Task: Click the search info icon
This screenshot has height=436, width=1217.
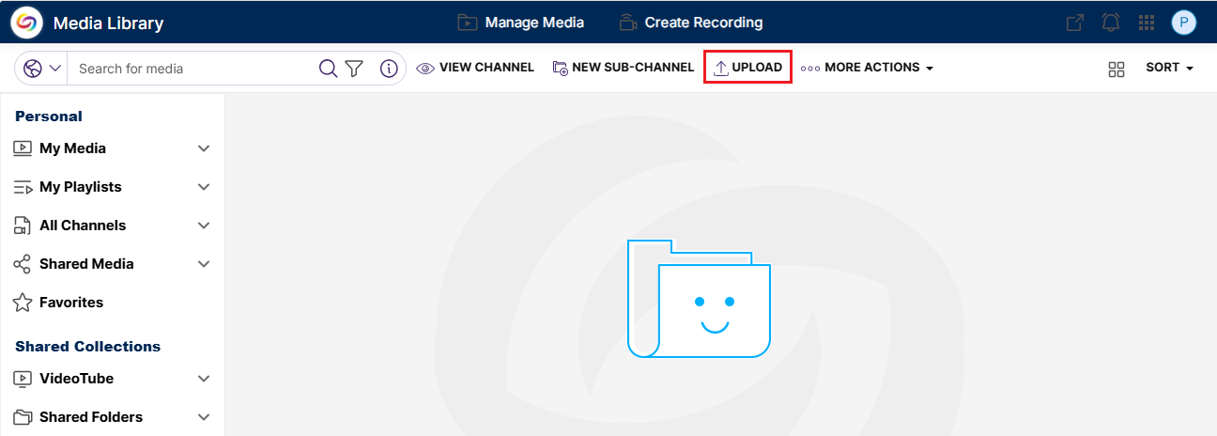Action: pyautogui.click(x=389, y=69)
